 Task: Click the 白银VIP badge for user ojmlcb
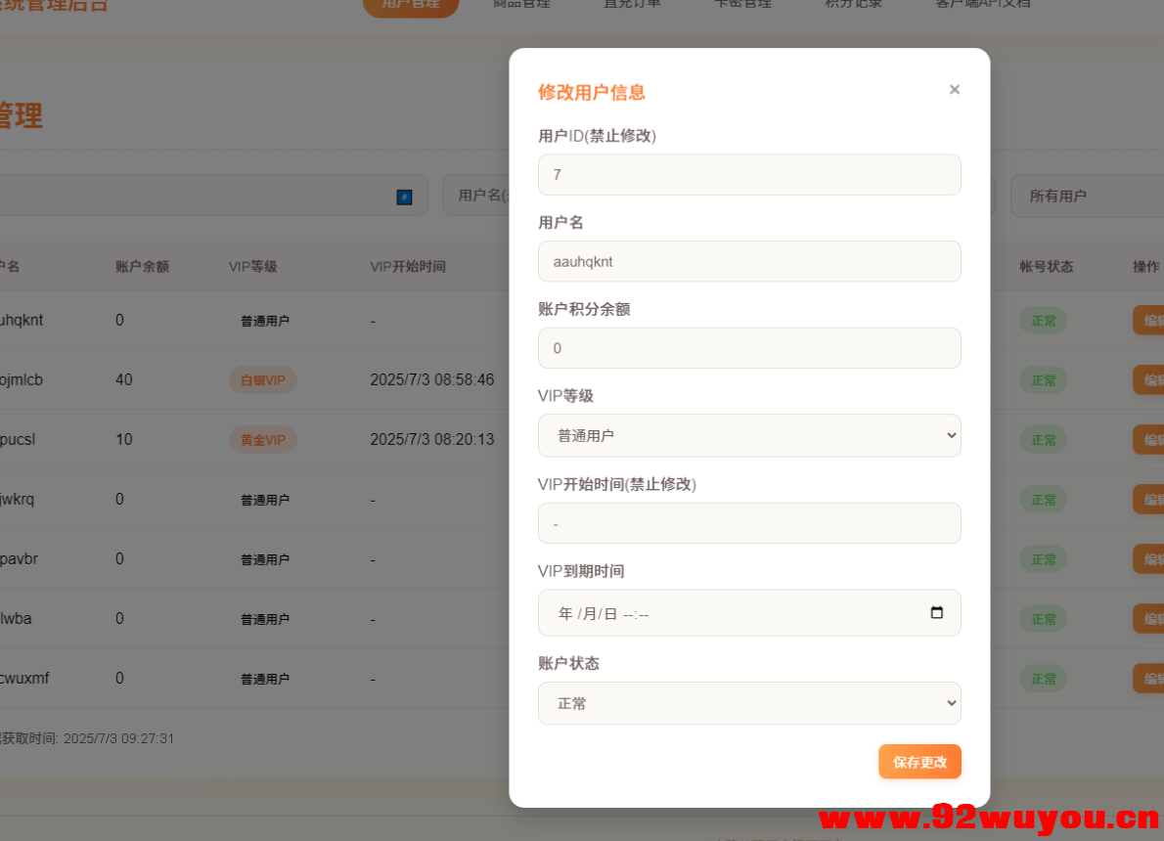point(262,379)
